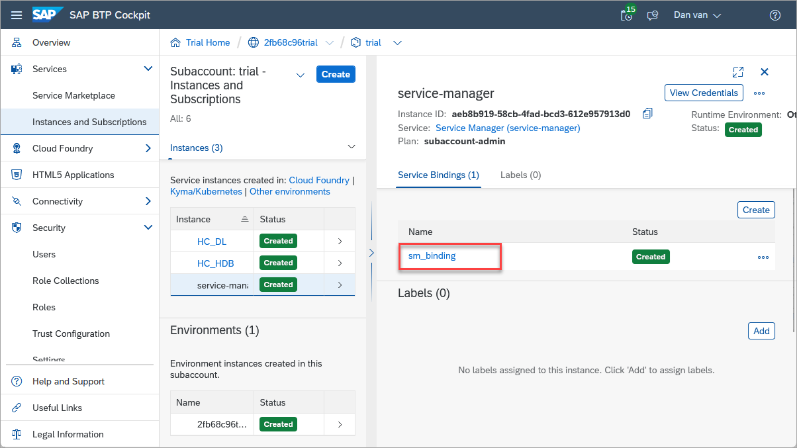This screenshot has height=448, width=797.
Task: Open the hamburger navigation menu
Action: click(x=17, y=15)
